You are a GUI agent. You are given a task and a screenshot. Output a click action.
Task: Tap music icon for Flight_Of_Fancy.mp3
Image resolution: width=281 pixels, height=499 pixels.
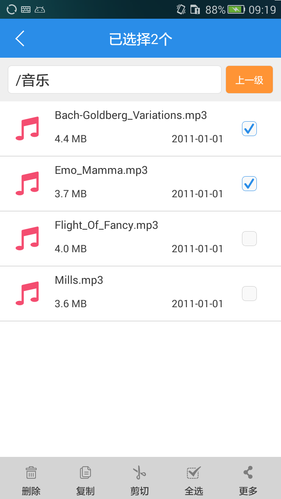tap(27, 238)
